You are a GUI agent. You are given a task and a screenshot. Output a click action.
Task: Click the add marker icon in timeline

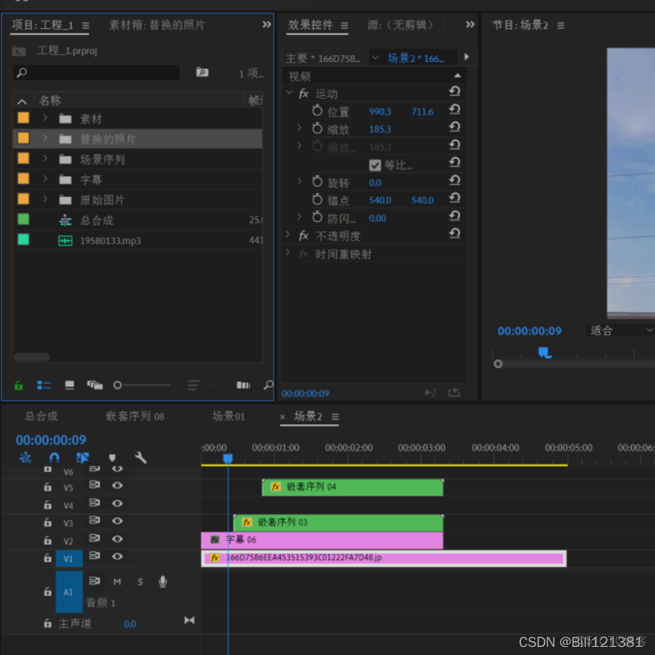[112, 457]
